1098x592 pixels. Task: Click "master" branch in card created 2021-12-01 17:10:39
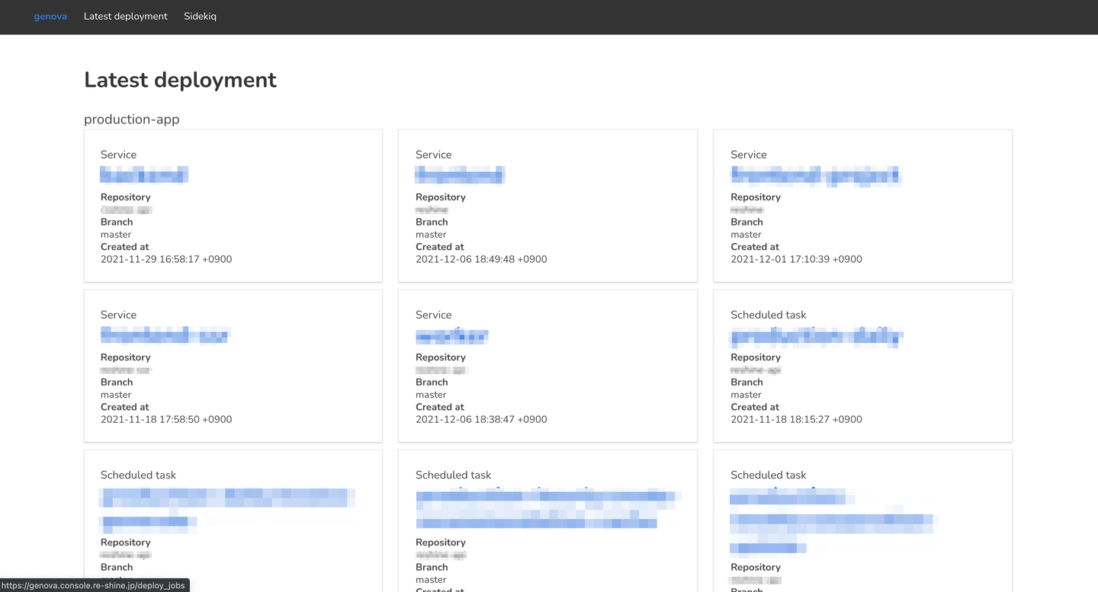pyautogui.click(x=746, y=235)
